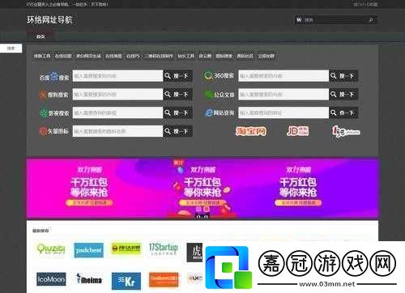Open the yellow-green logo beside podcheat

(x=126, y=248)
